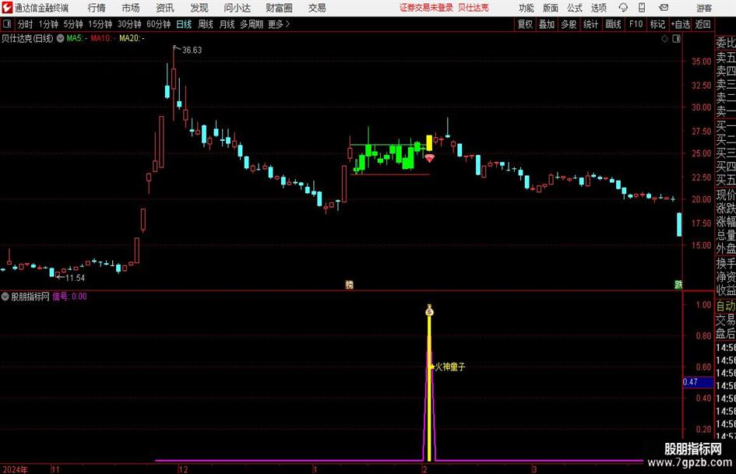Click the 火神童子 signal label
This screenshot has width=736, height=474.
tap(450, 367)
